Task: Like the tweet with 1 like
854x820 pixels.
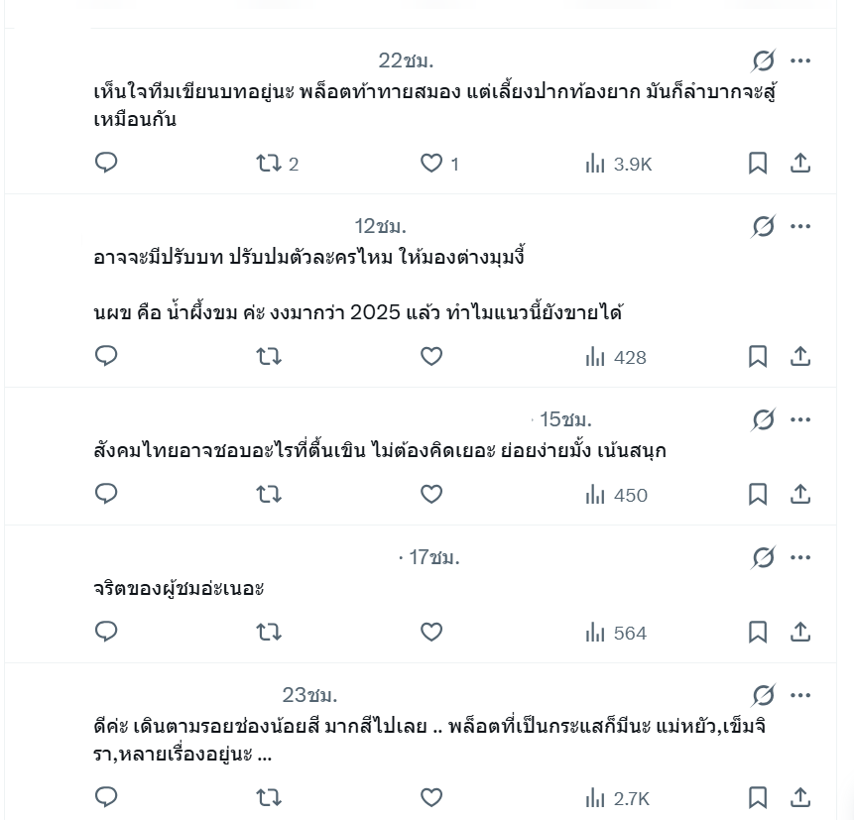Action: (x=431, y=163)
